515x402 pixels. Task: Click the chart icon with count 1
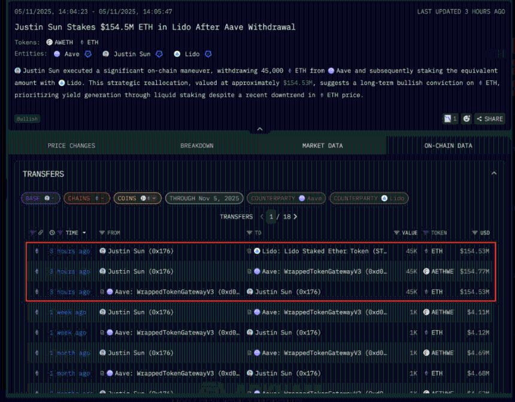tap(450, 119)
